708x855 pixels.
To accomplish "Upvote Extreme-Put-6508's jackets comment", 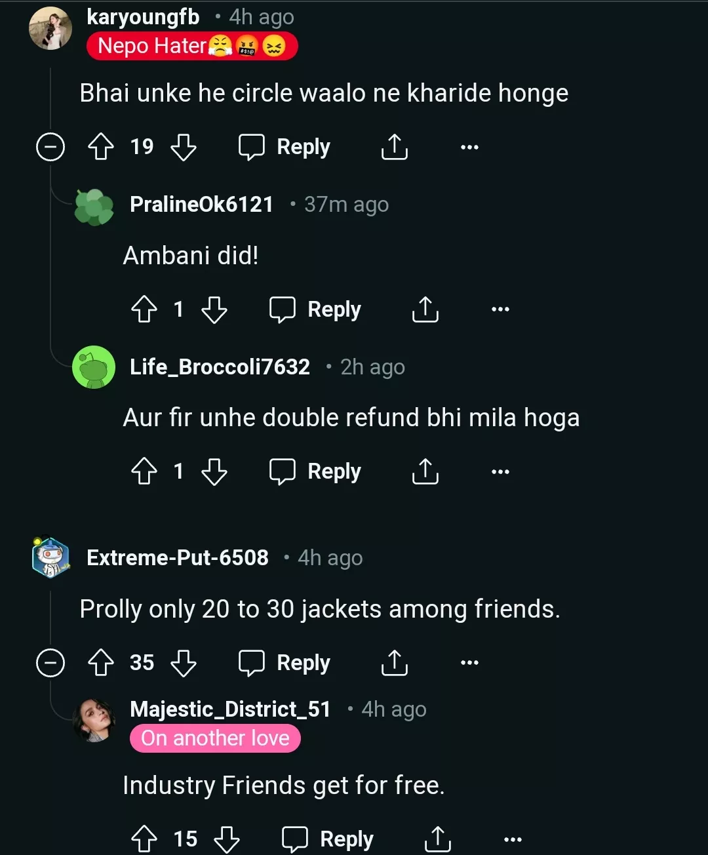I will coord(101,663).
